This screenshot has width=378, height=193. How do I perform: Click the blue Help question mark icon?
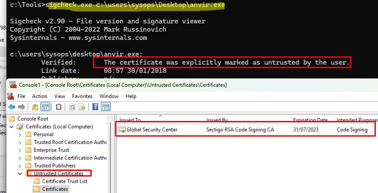95,107
